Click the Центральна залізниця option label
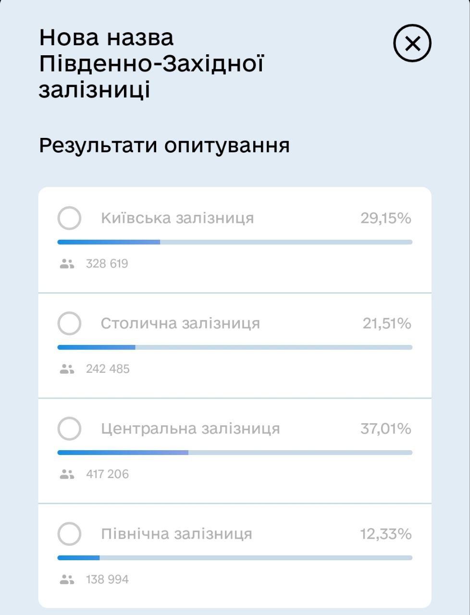 coord(190,429)
